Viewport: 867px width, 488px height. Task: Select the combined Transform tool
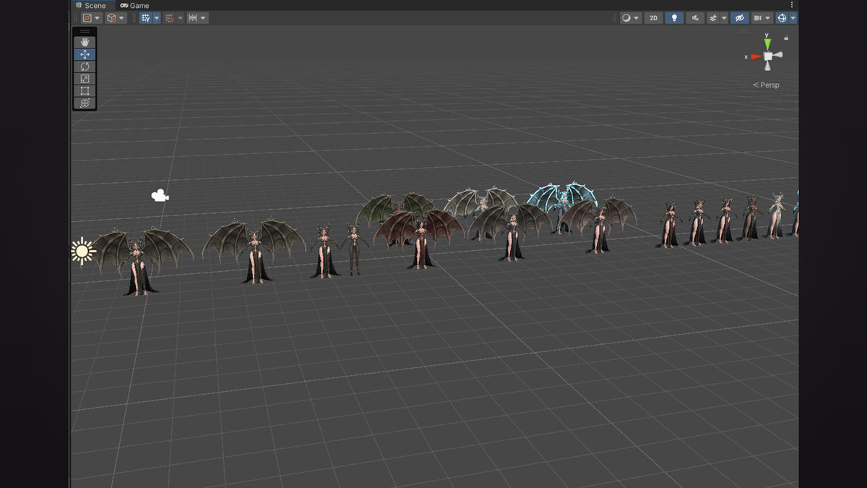coord(85,103)
